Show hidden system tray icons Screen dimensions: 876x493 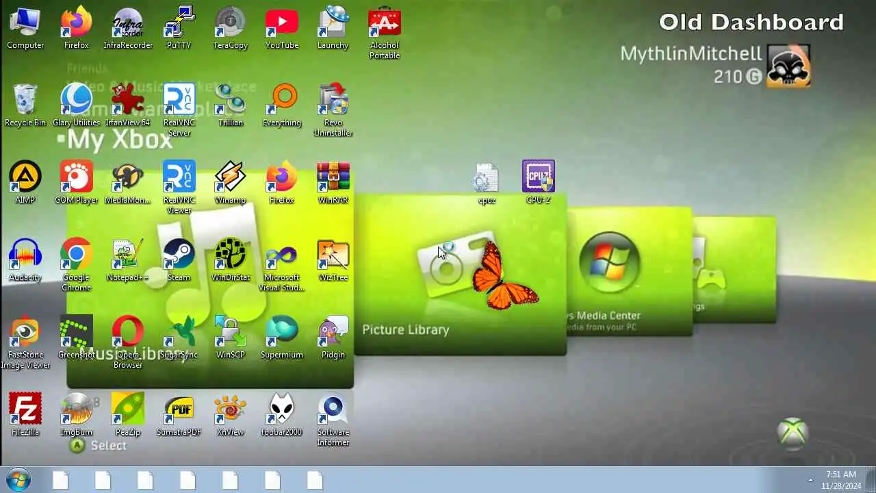click(x=811, y=479)
